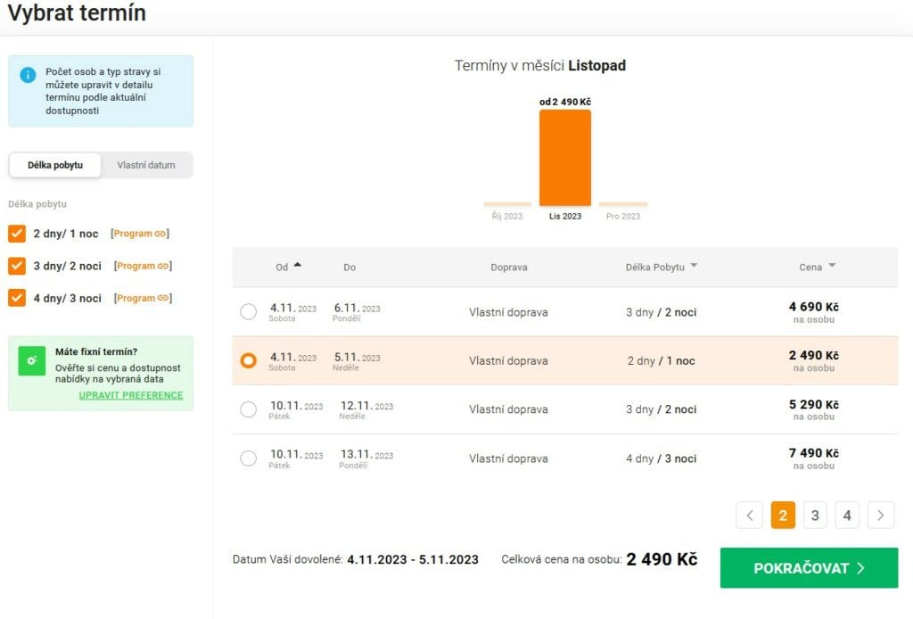Click the blue info icon in notice box
913x619 pixels.
point(28,75)
